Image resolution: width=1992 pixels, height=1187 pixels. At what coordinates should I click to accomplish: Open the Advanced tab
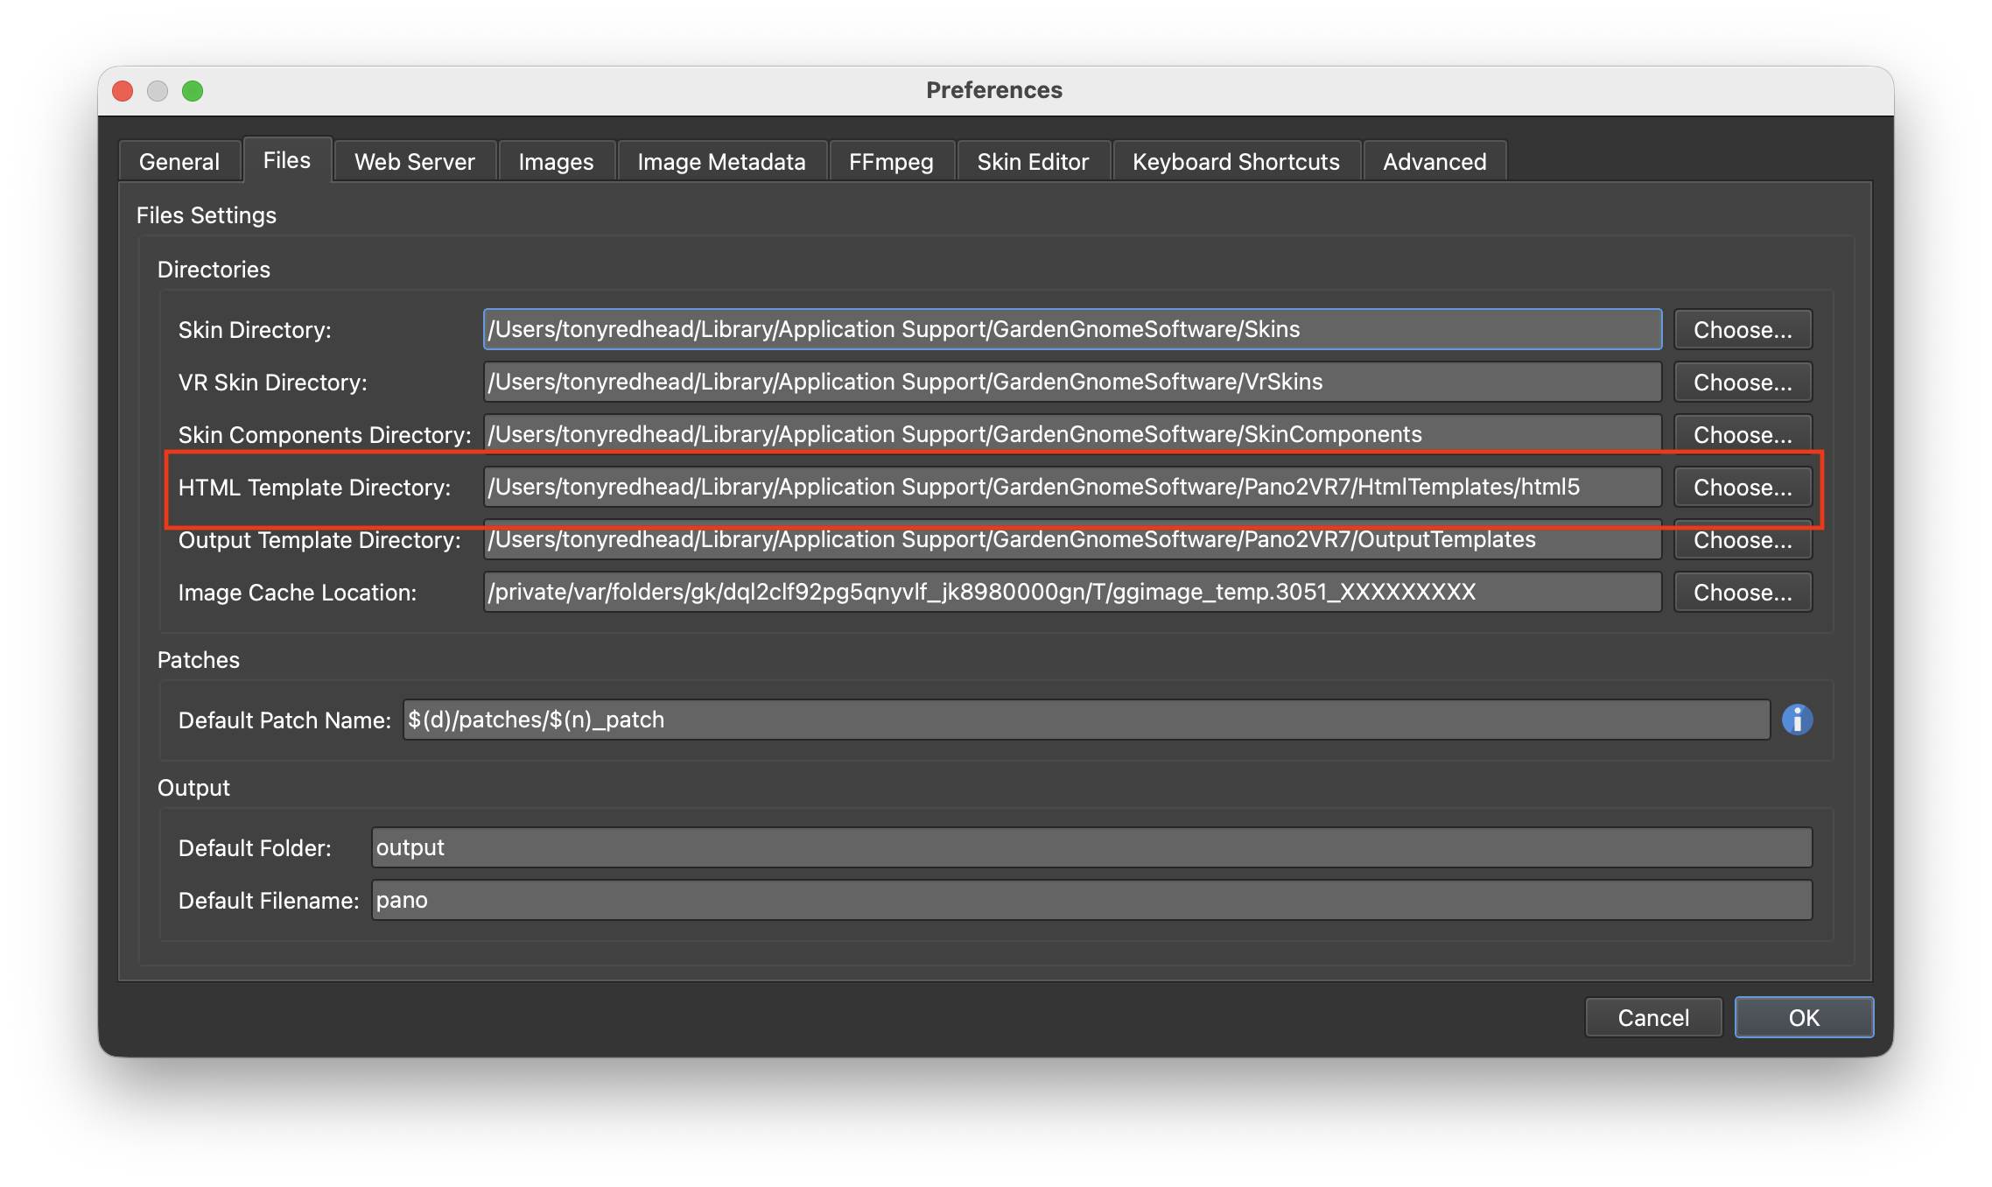pos(1434,162)
